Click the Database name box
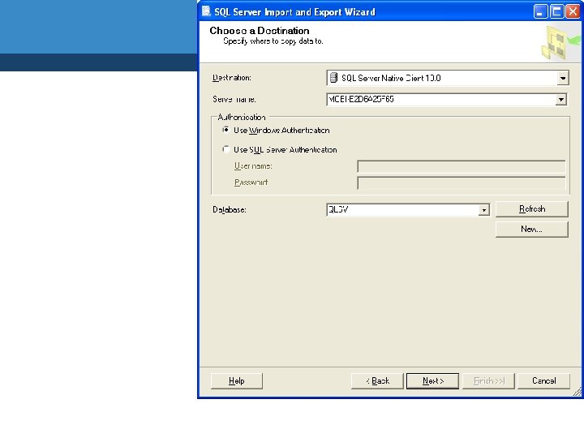Viewport: 584px width, 438px height. coord(403,210)
